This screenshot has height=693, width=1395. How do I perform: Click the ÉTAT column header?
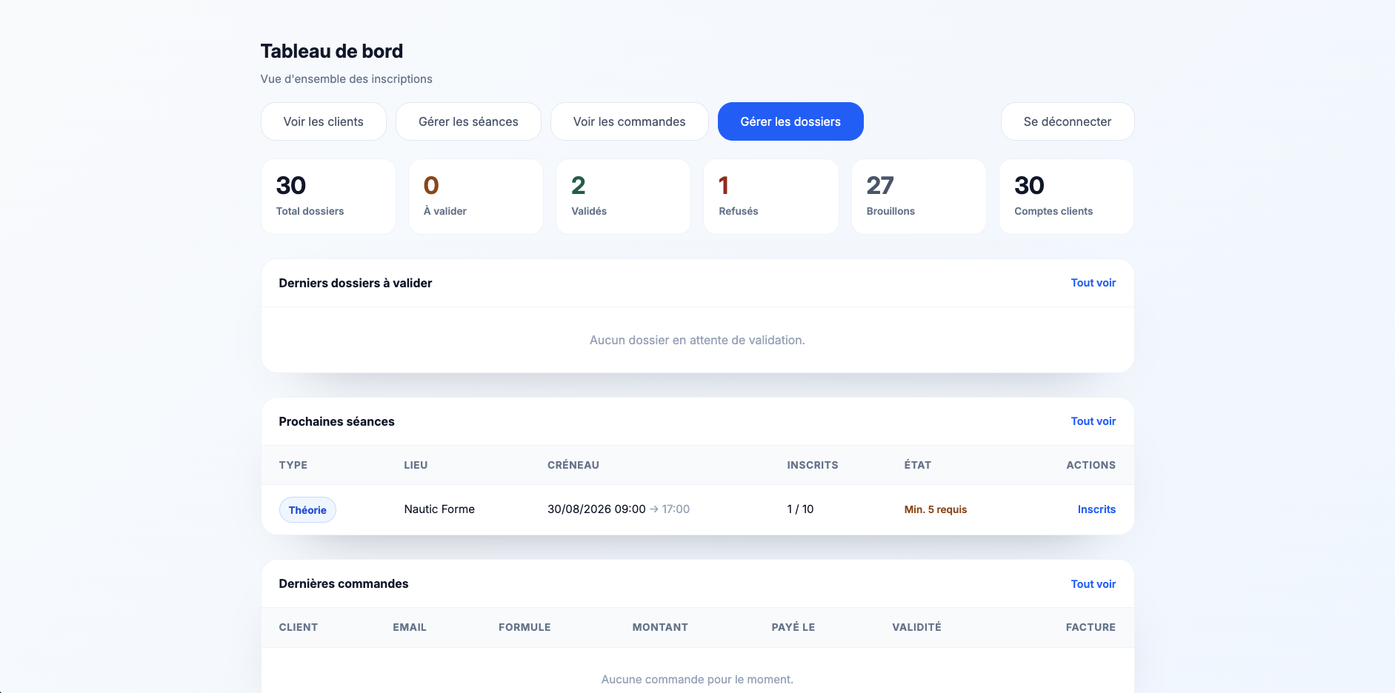[917, 465]
